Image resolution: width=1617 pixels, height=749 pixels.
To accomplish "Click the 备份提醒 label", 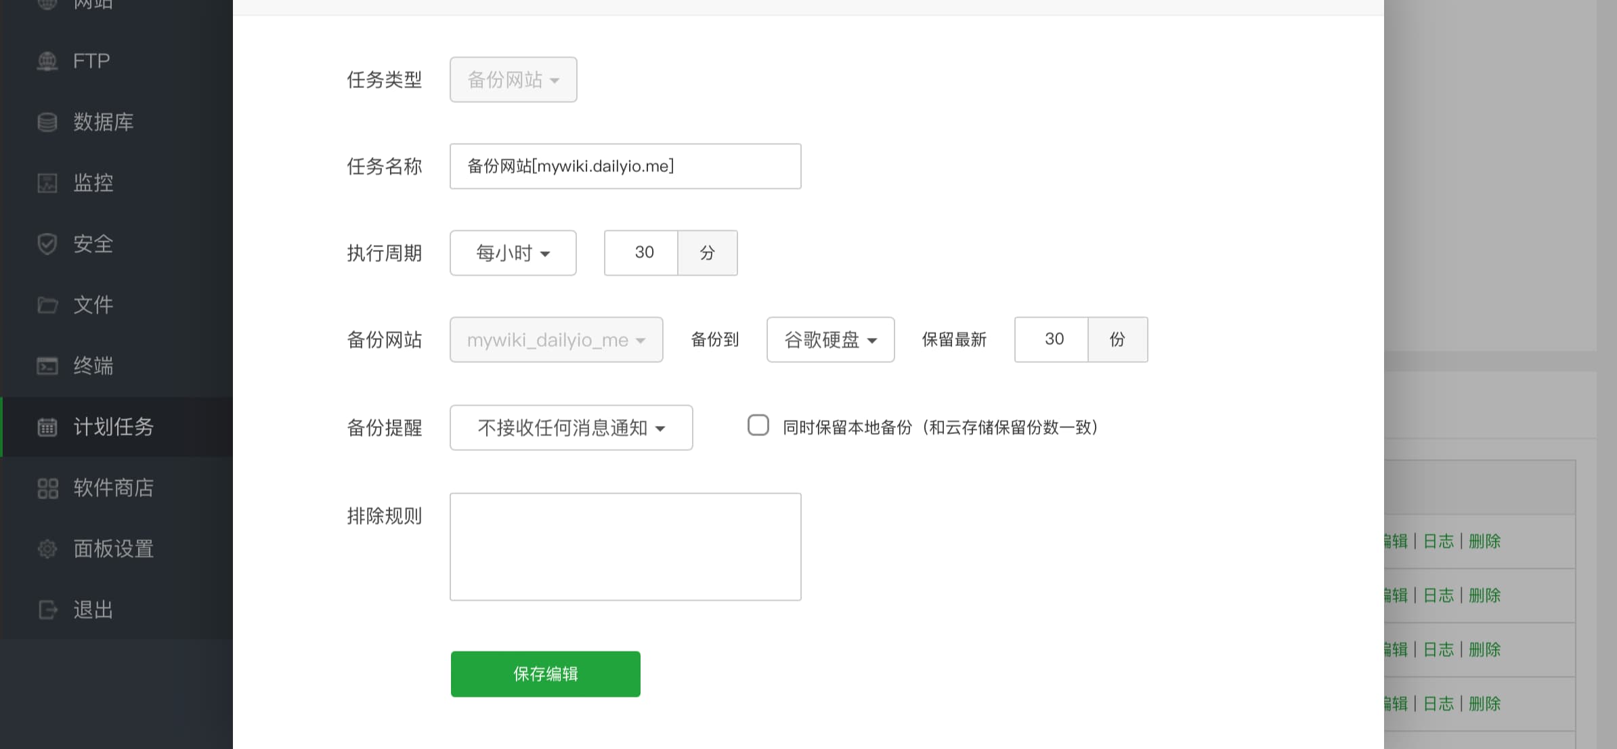I will pyautogui.click(x=385, y=428).
